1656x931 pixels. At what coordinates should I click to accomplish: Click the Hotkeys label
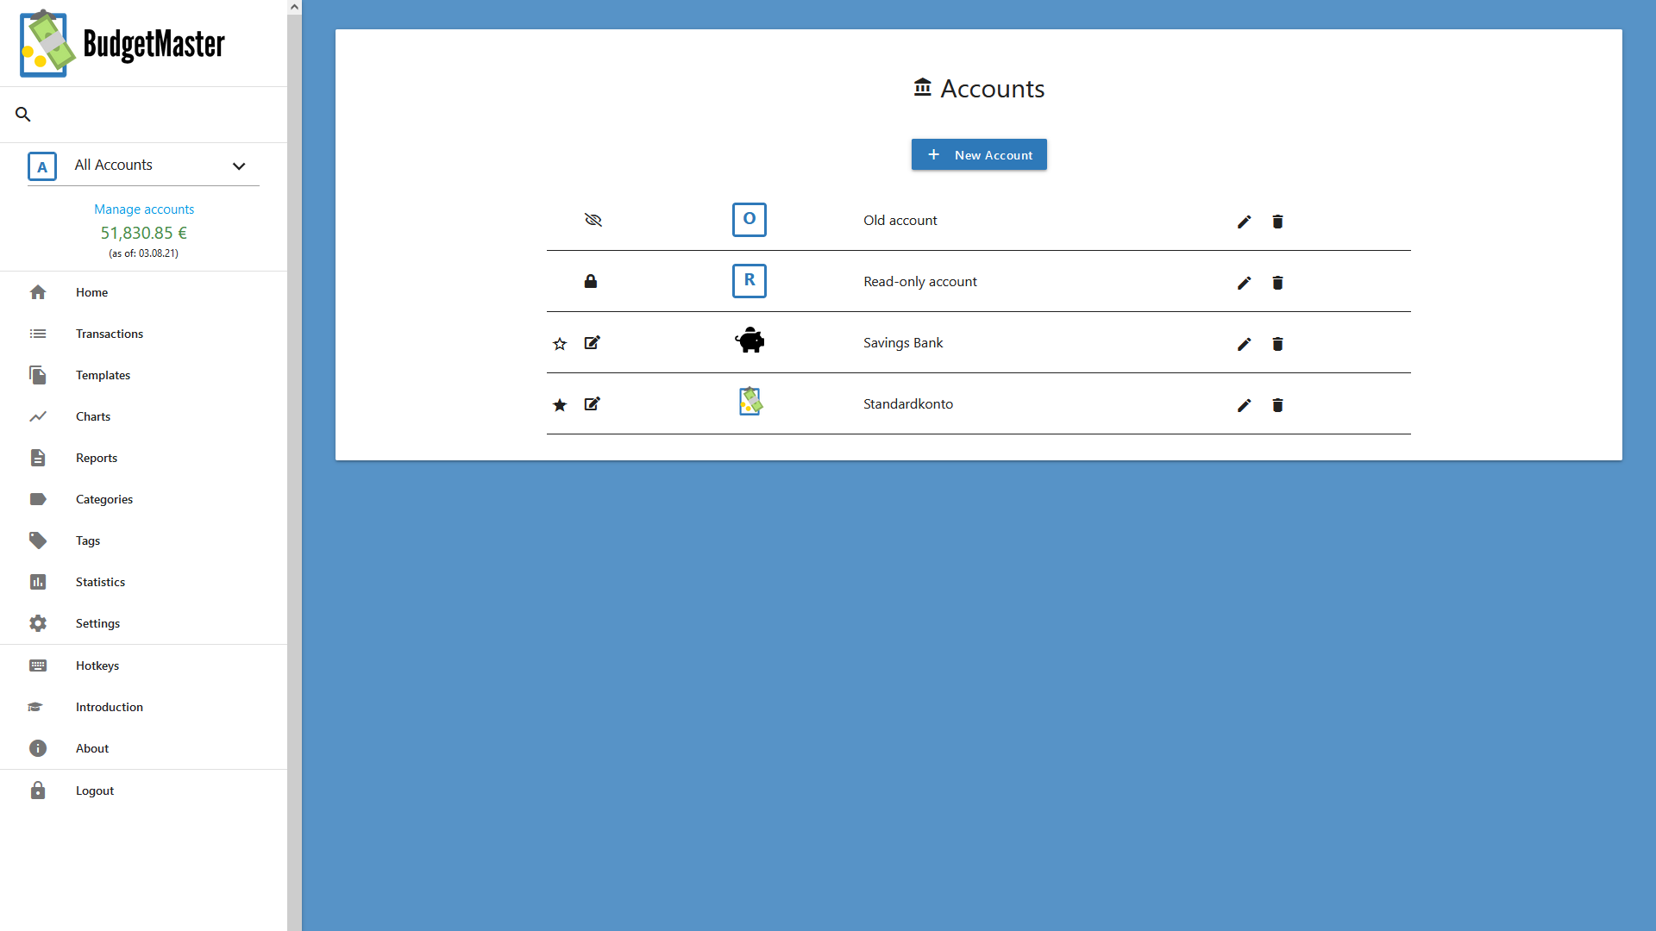(x=97, y=665)
